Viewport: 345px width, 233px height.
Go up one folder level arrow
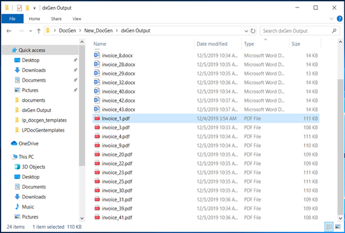pyautogui.click(x=39, y=31)
